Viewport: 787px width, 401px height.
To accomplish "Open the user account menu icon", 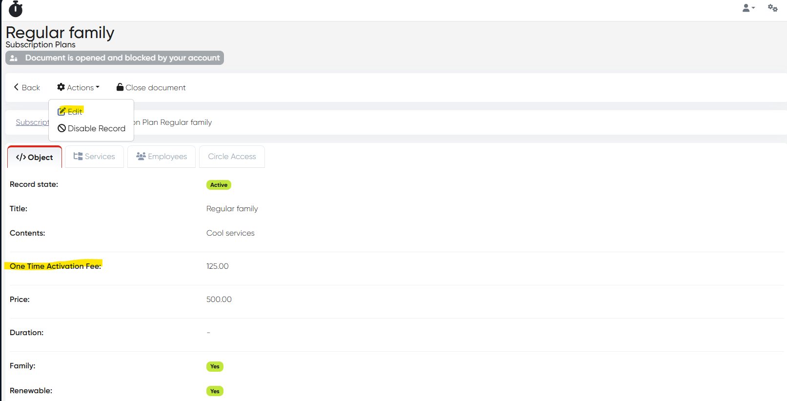I will 748,8.
